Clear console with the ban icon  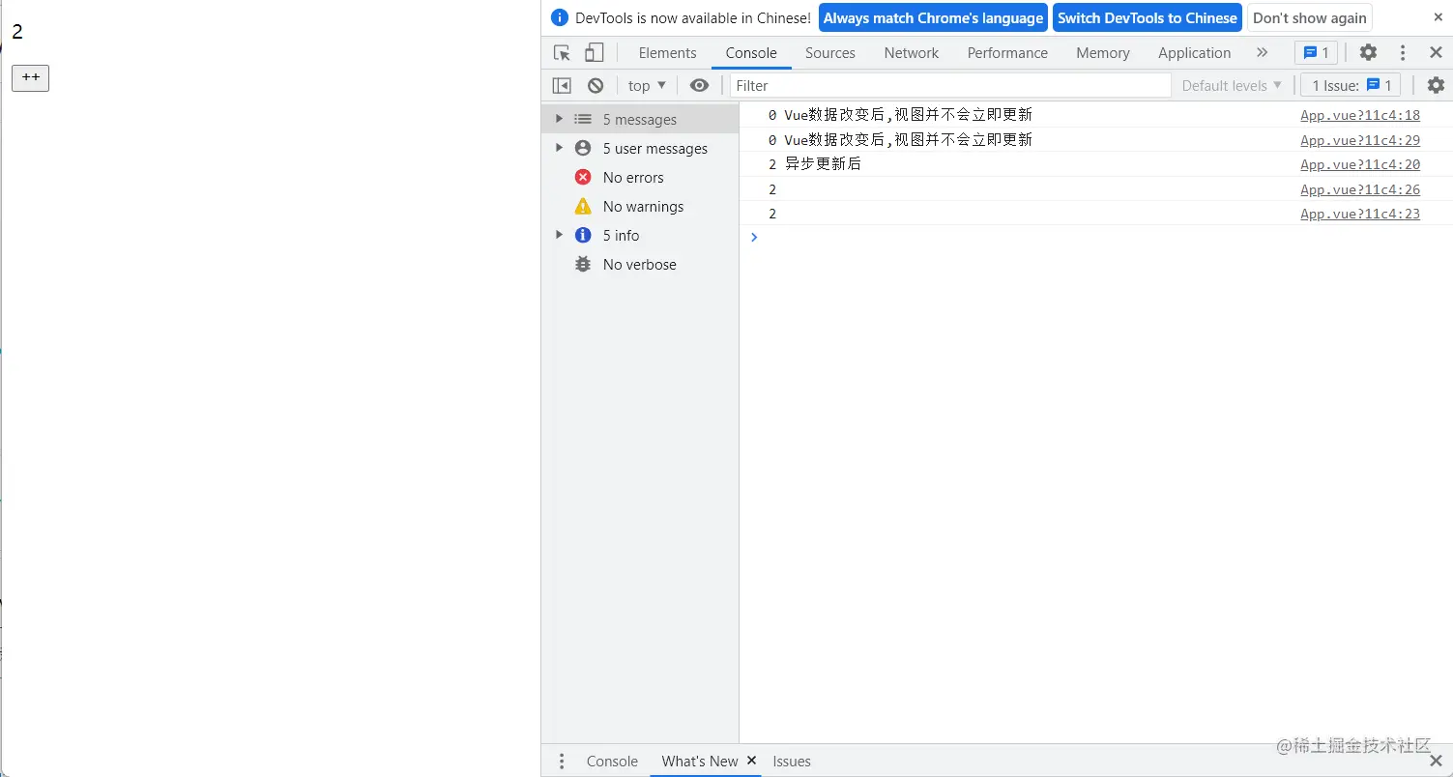pos(596,86)
